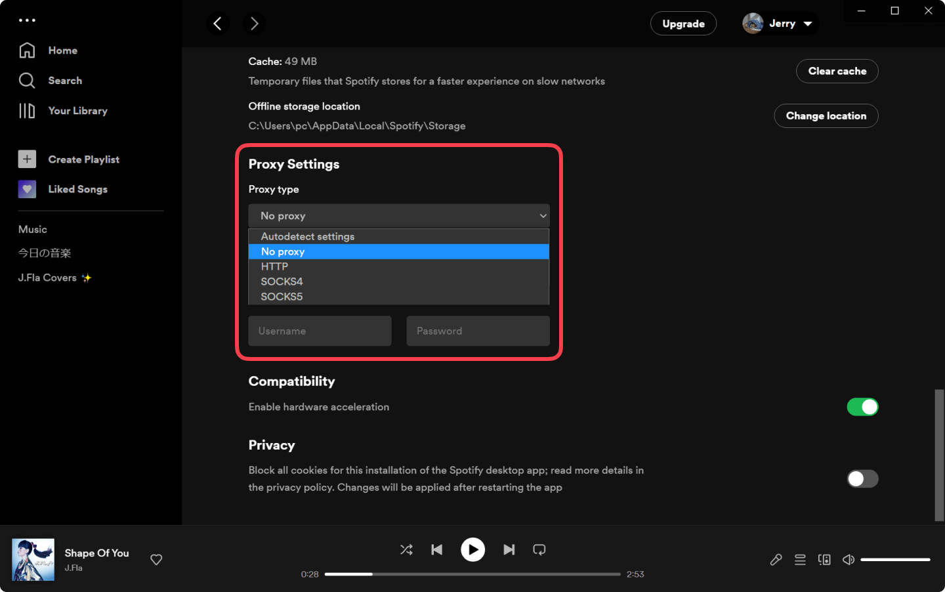Image resolution: width=945 pixels, height=592 pixels.
Task: Click Shape Of You album thumbnail
Action: click(33, 560)
